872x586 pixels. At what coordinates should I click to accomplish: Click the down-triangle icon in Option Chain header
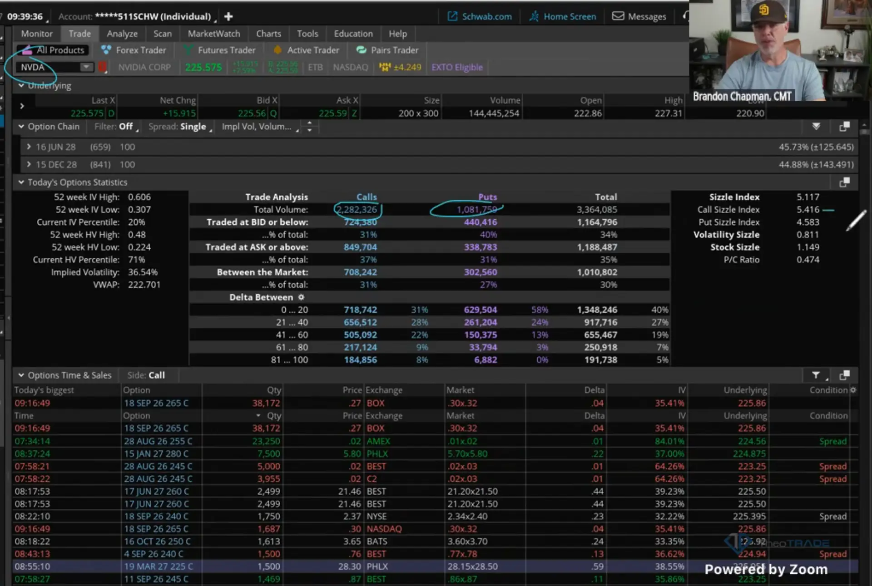[816, 127]
